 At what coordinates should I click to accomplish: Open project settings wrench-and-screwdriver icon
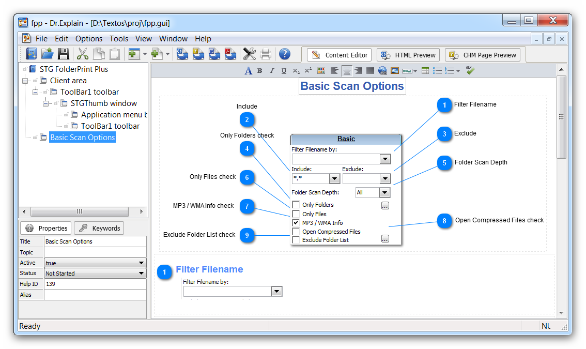(250, 54)
